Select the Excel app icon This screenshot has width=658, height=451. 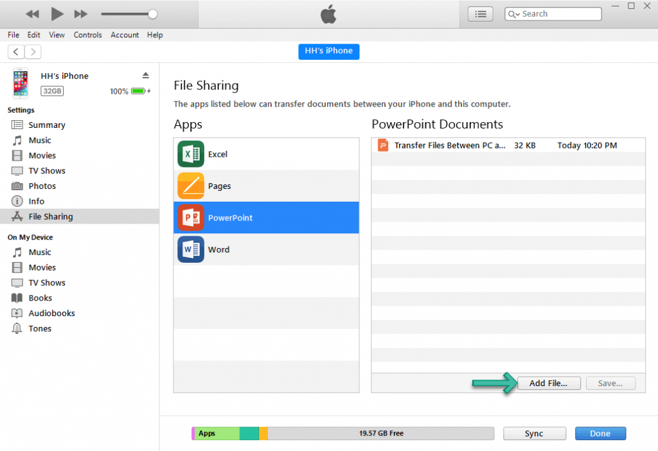point(190,154)
